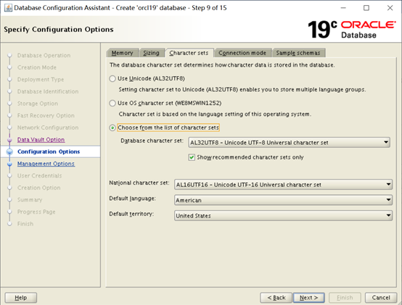This screenshot has width=402, height=305.
Task: Select the Use Unicode (AL32UTF8) radio button
Action: tap(112, 78)
